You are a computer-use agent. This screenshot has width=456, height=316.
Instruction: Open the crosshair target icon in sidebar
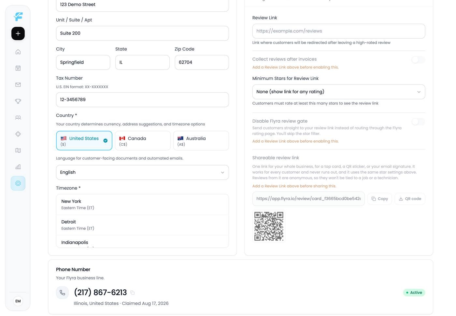(x=18, y=134)
